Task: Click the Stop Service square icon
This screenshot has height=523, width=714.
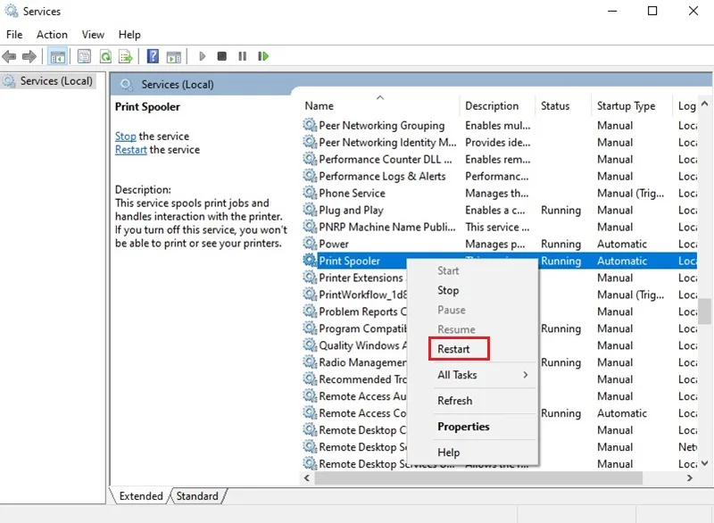Action: coord(221,56)
